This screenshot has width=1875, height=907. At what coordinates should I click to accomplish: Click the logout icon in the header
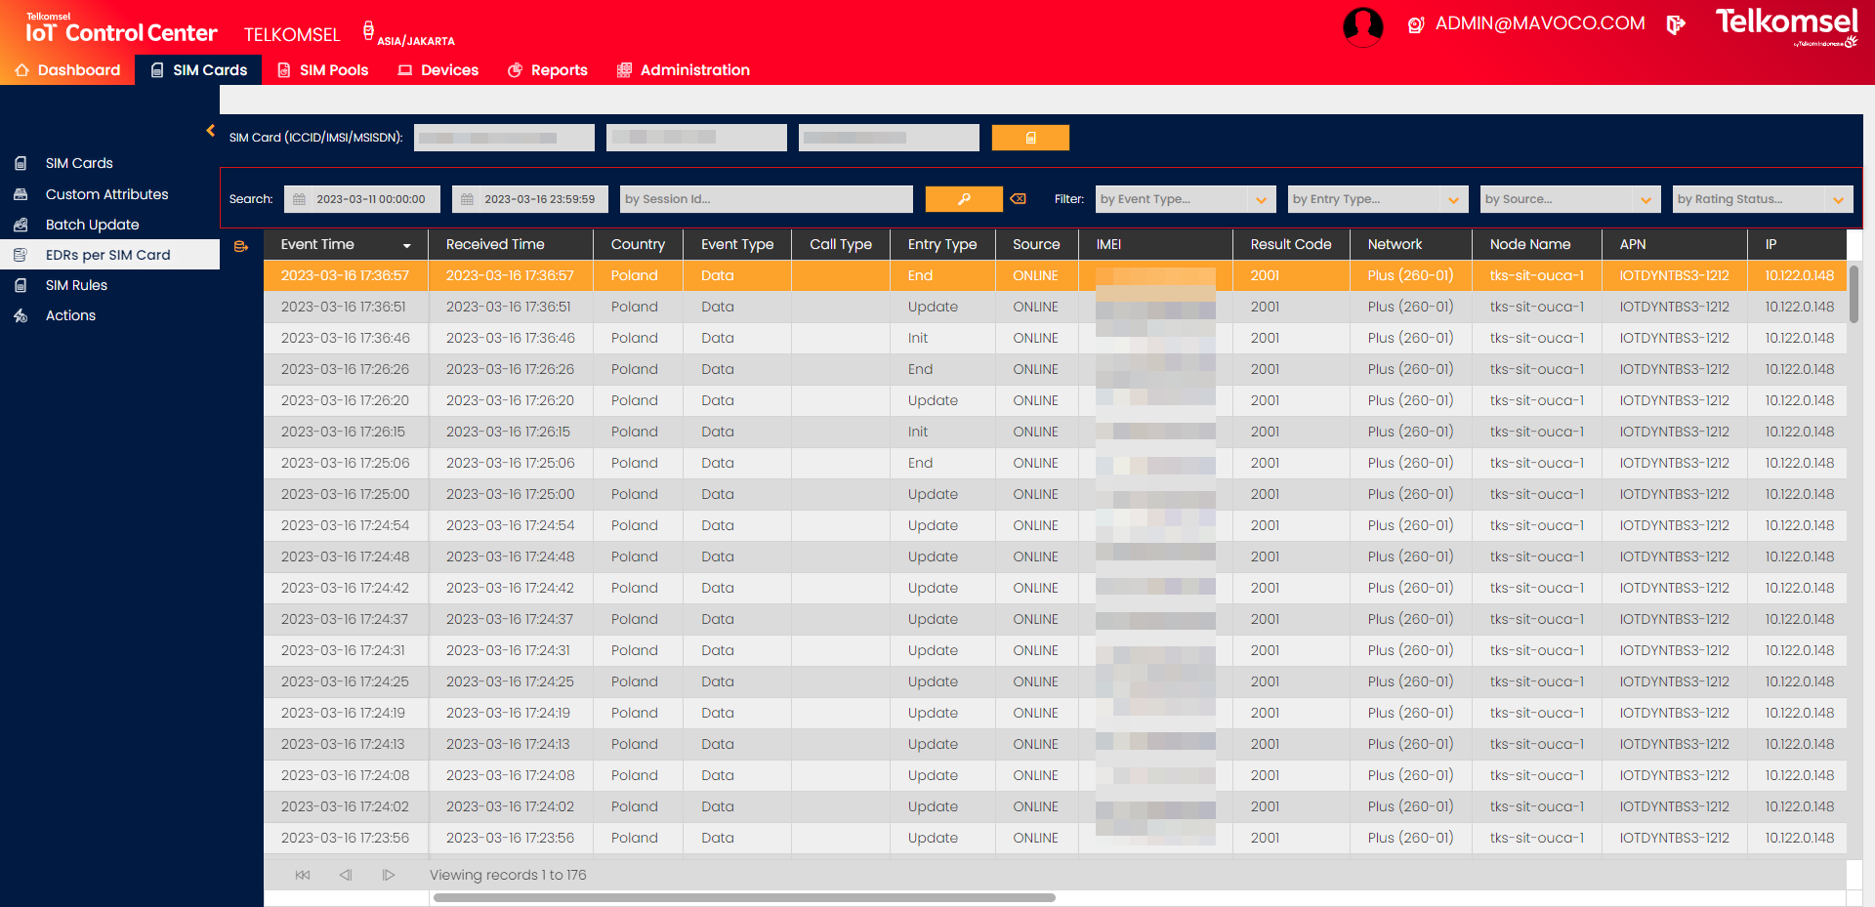tap(1676, 24)
